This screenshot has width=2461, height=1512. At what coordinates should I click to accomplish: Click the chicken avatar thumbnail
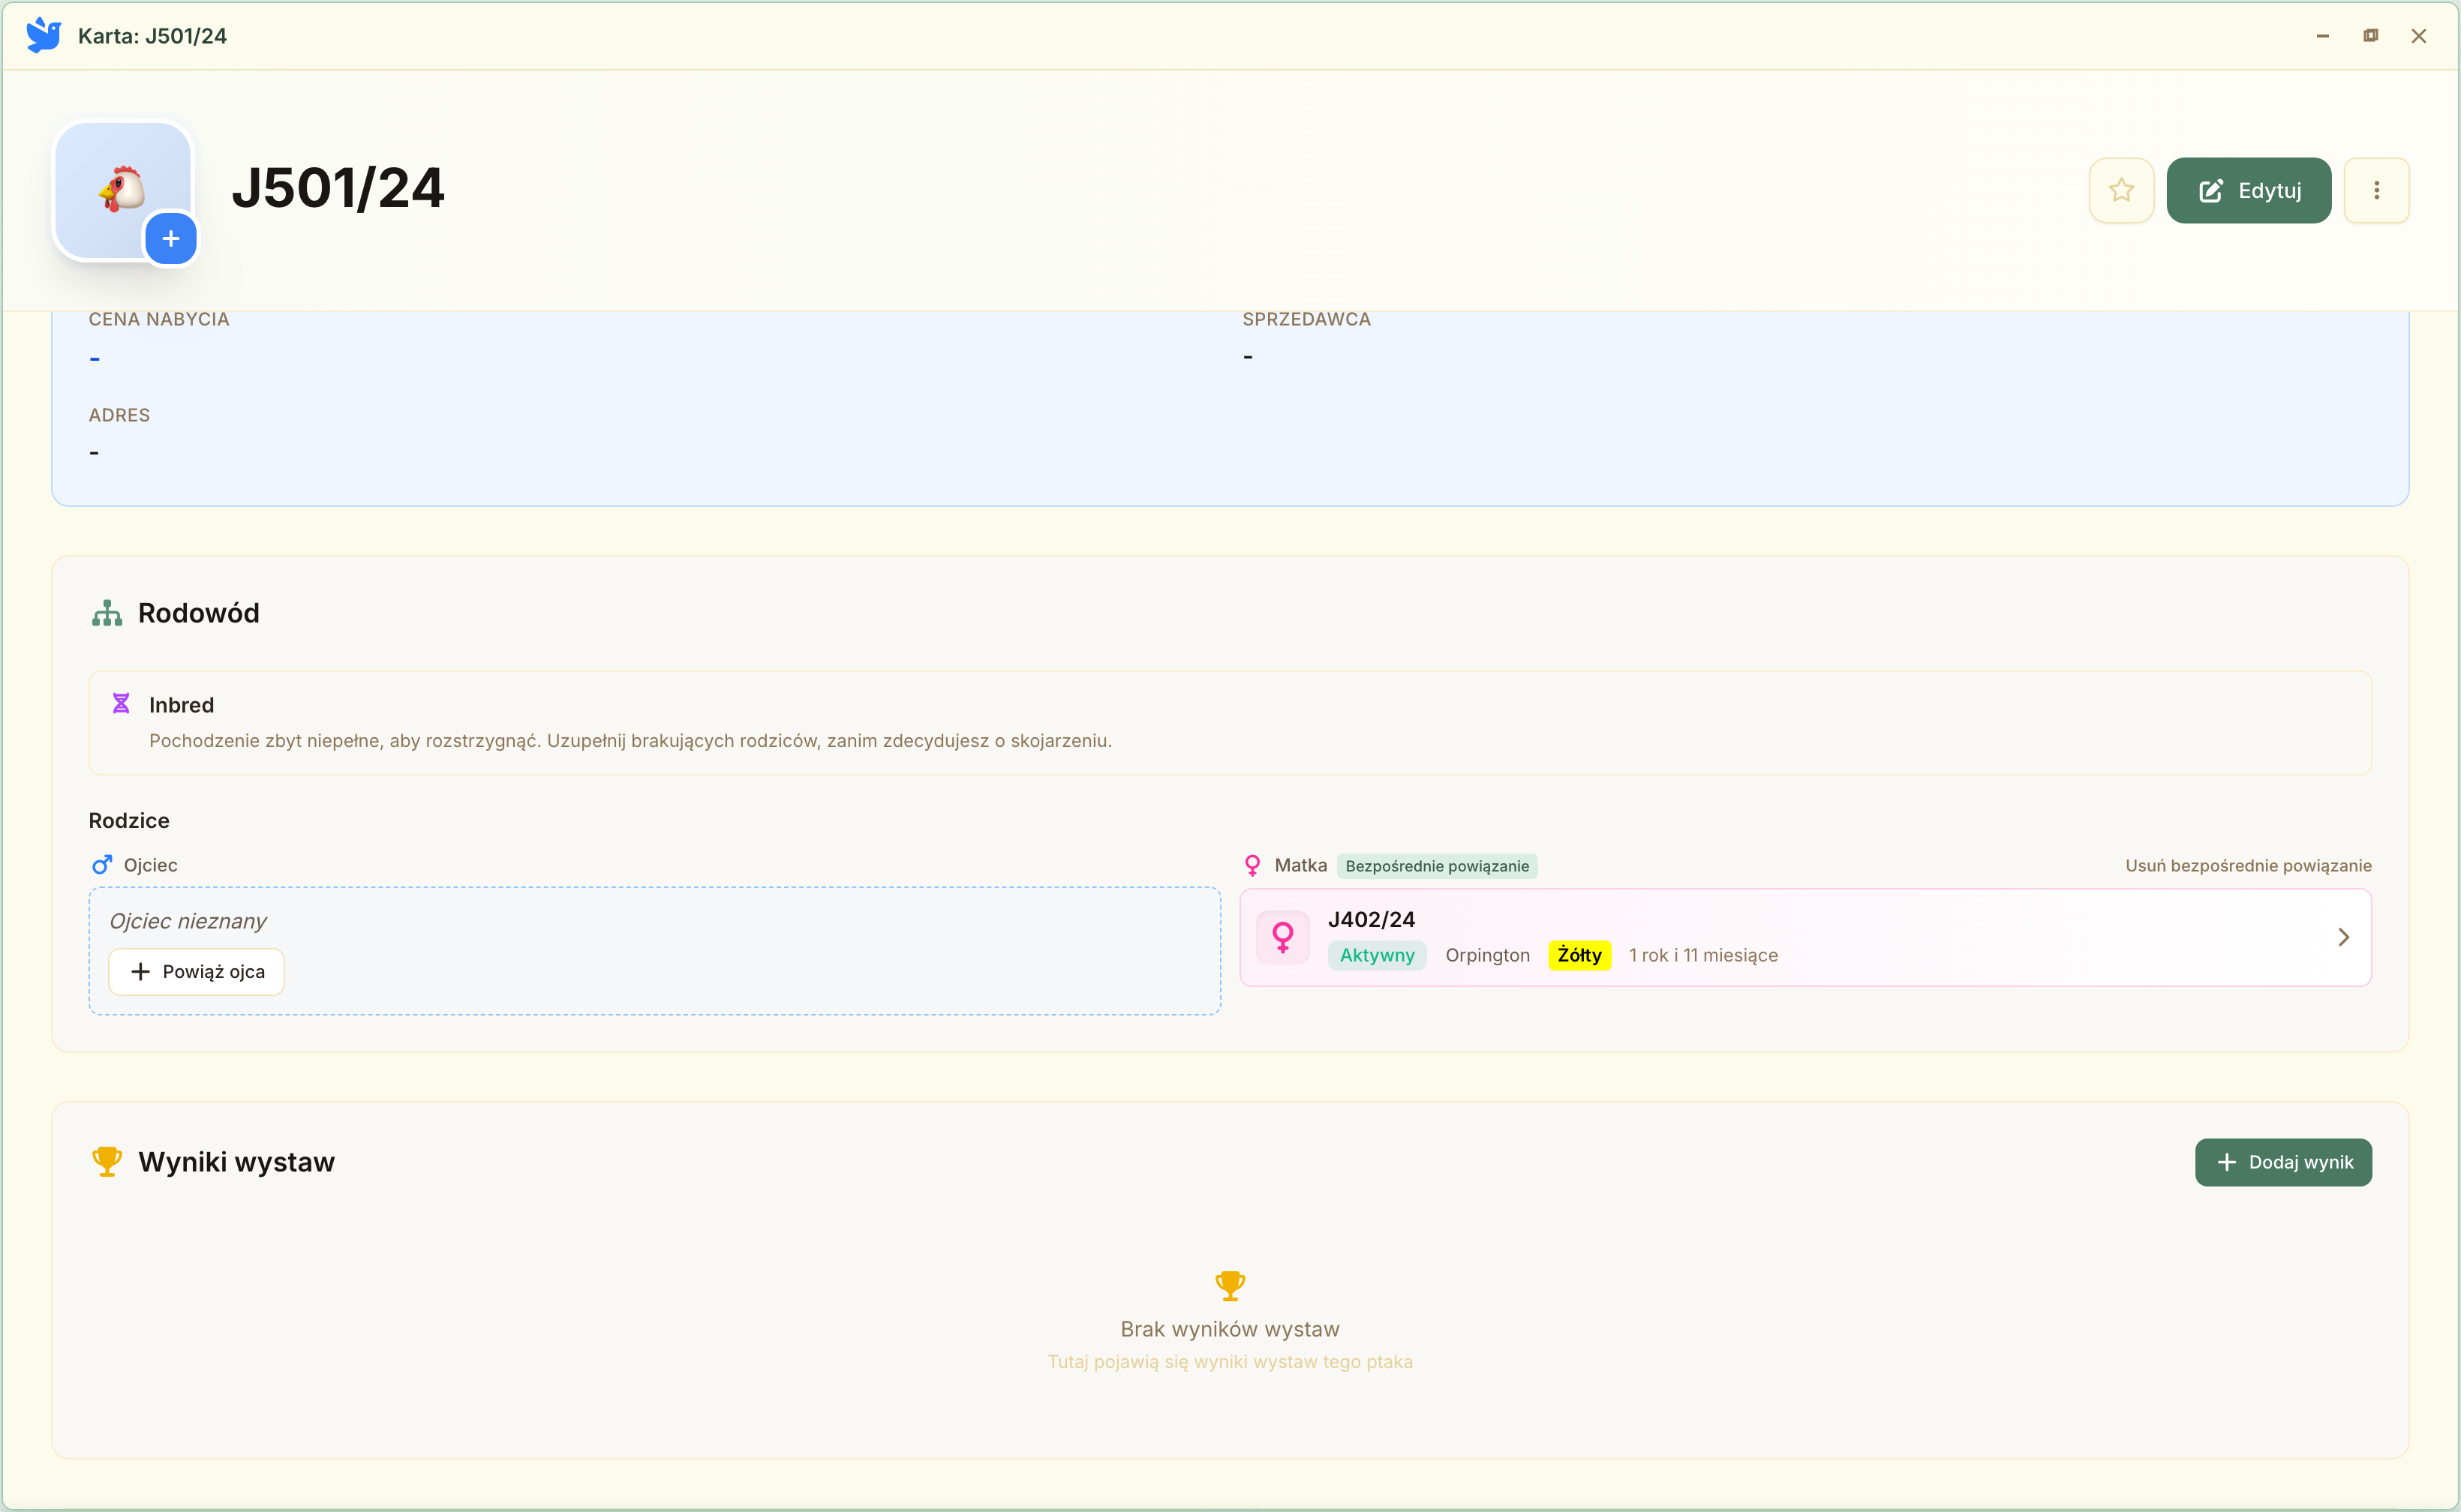pos(123,189)
